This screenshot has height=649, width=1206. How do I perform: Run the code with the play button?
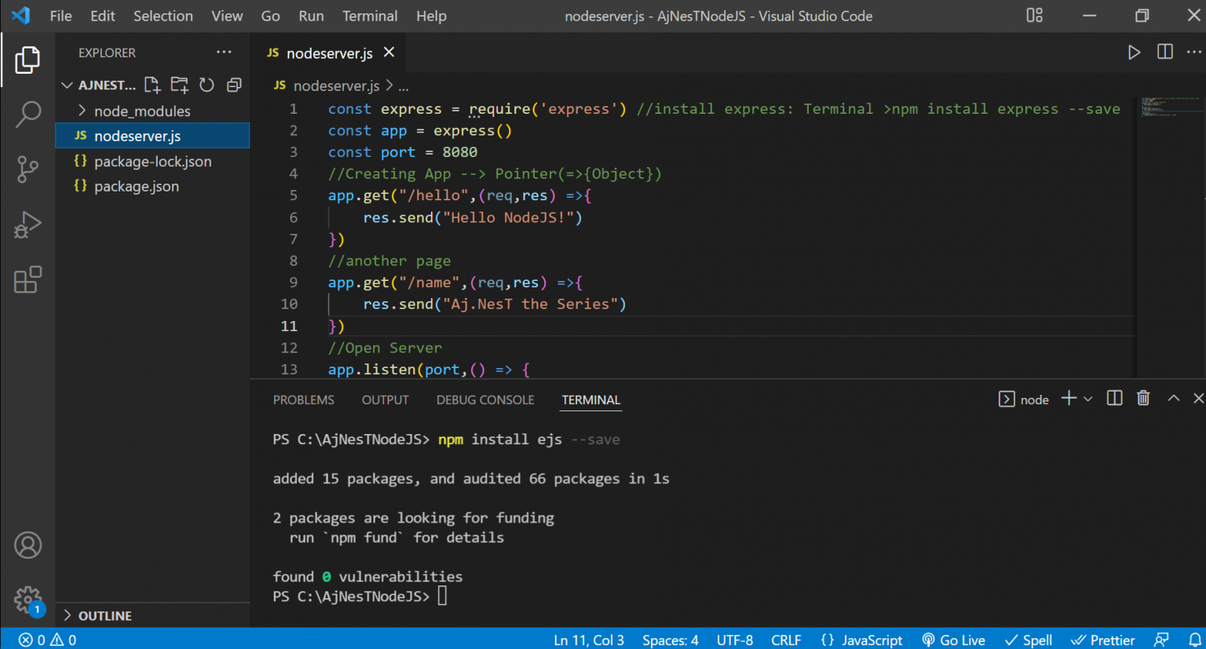point(1134,53)
